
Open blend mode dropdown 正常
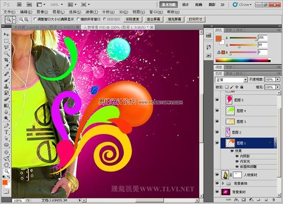click(x=231, y=80)
